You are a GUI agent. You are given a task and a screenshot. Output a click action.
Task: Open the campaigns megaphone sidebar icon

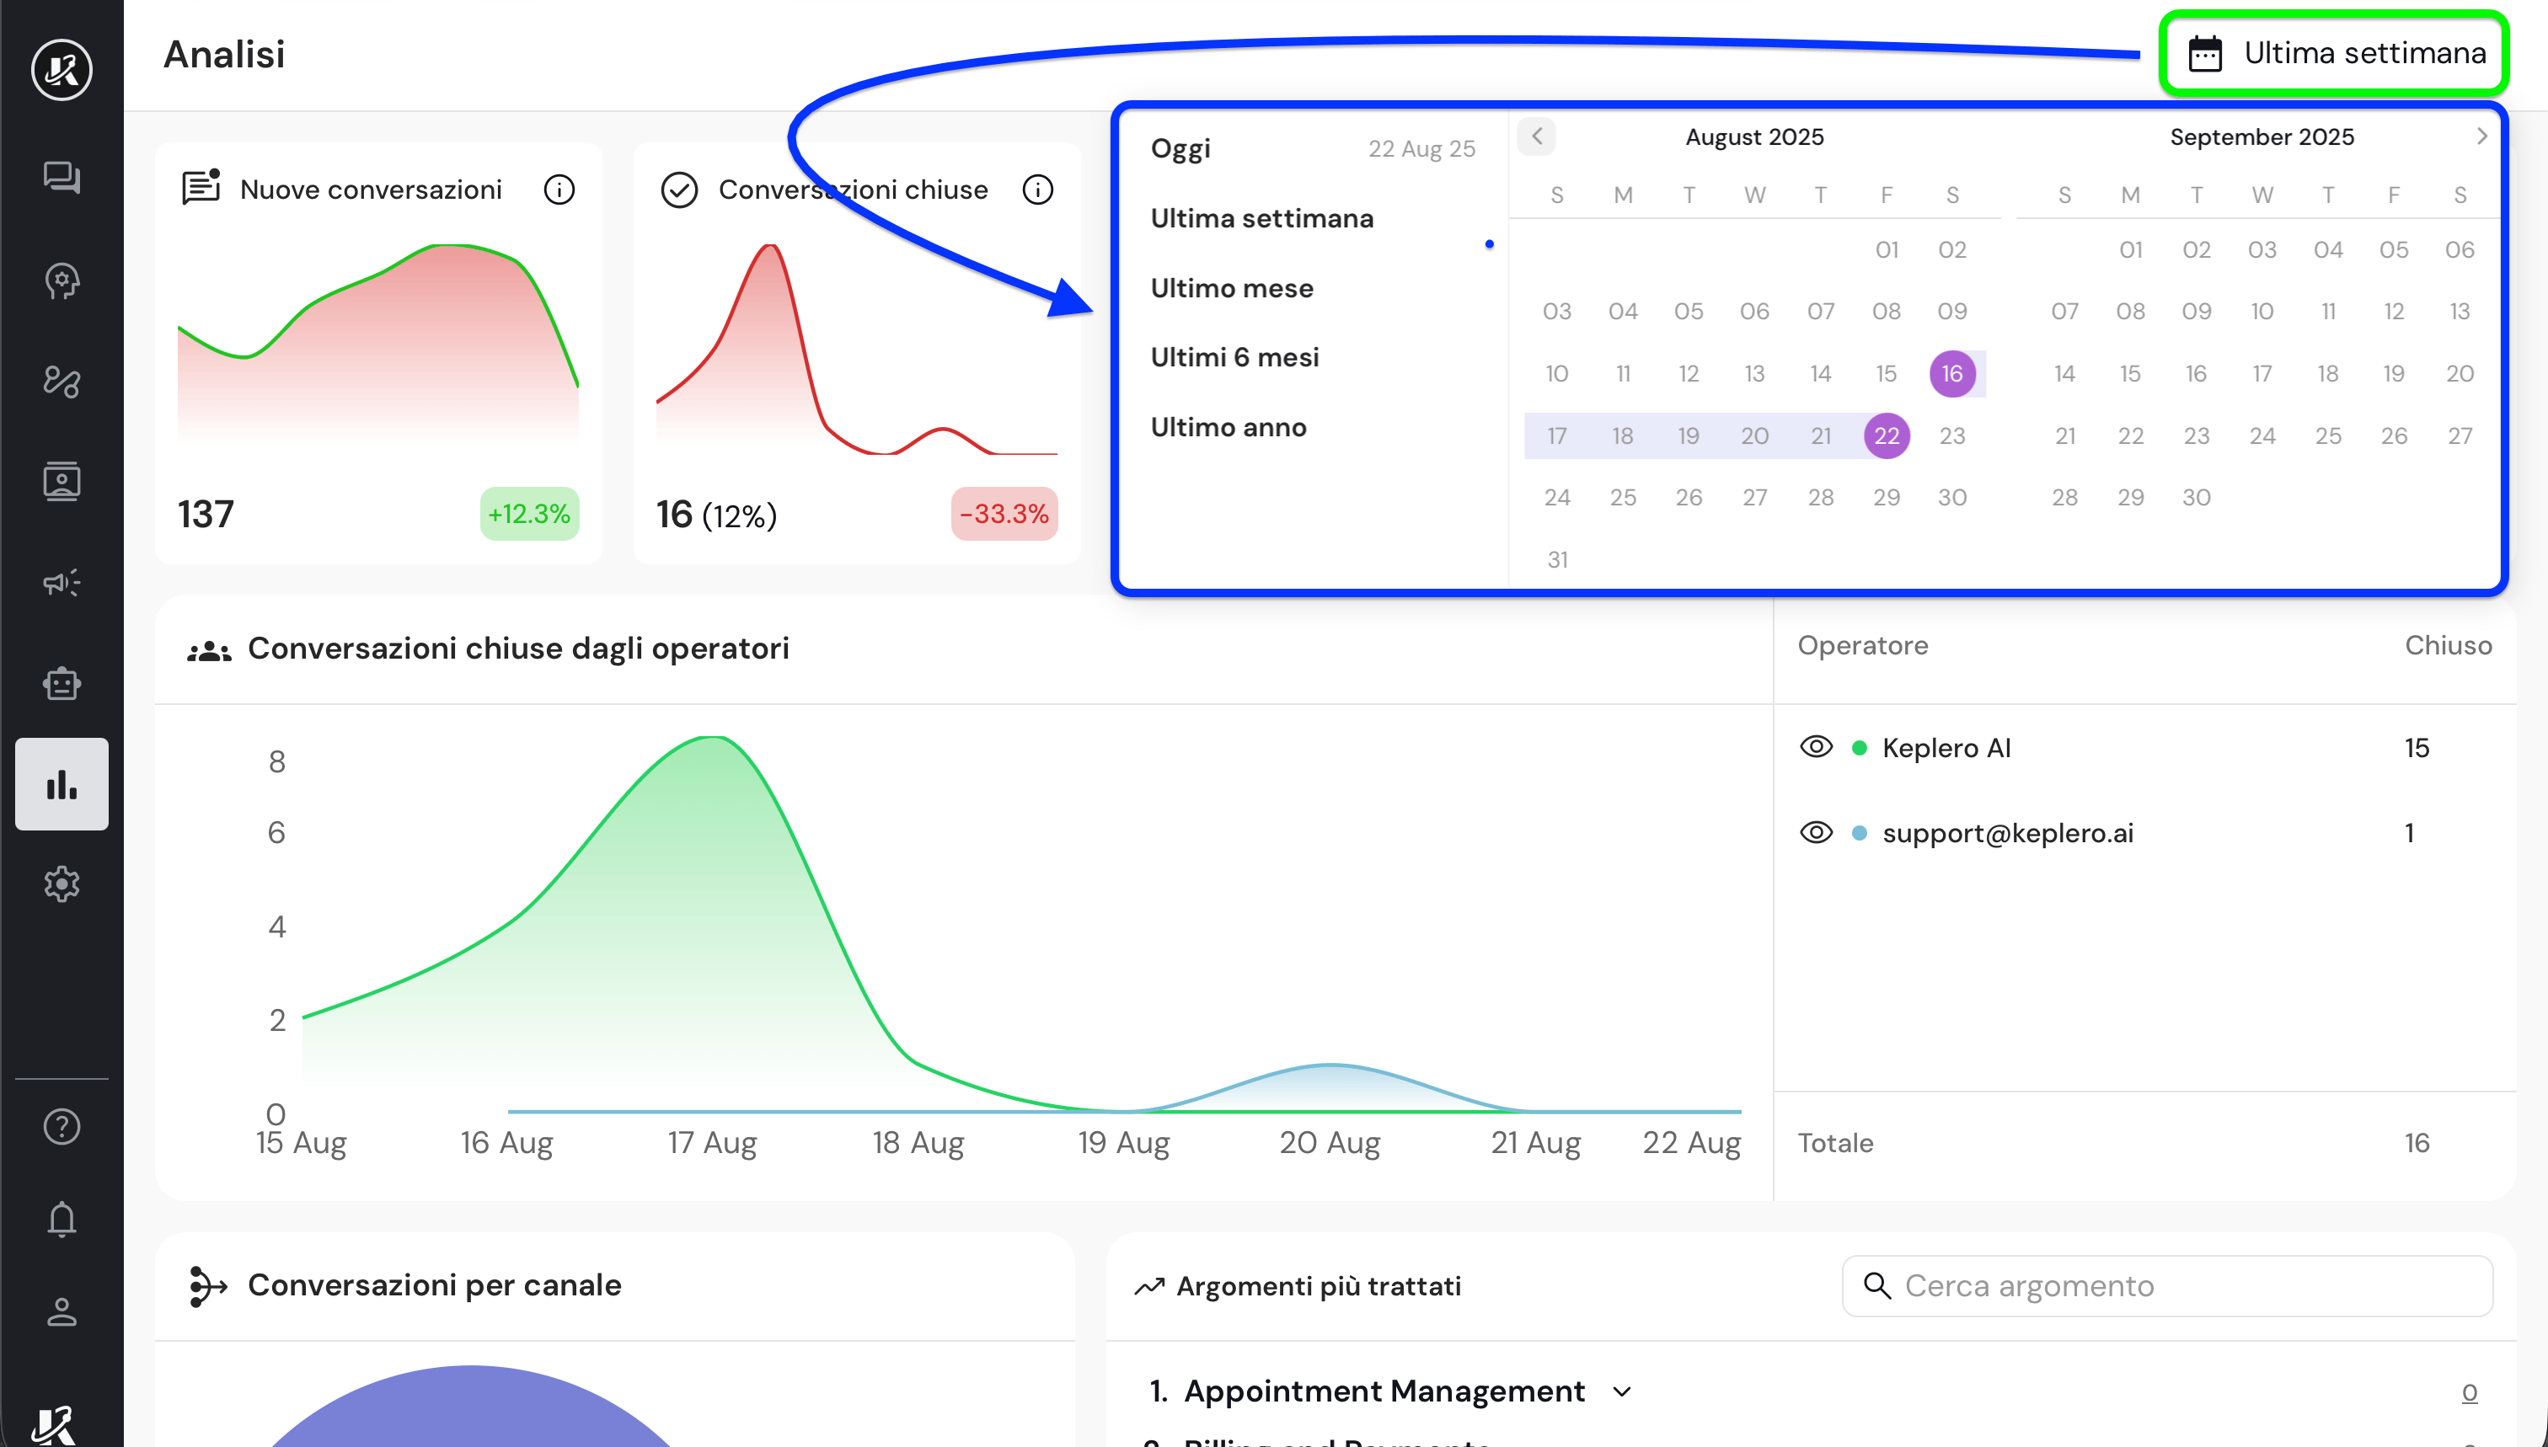tap(62, 582)
